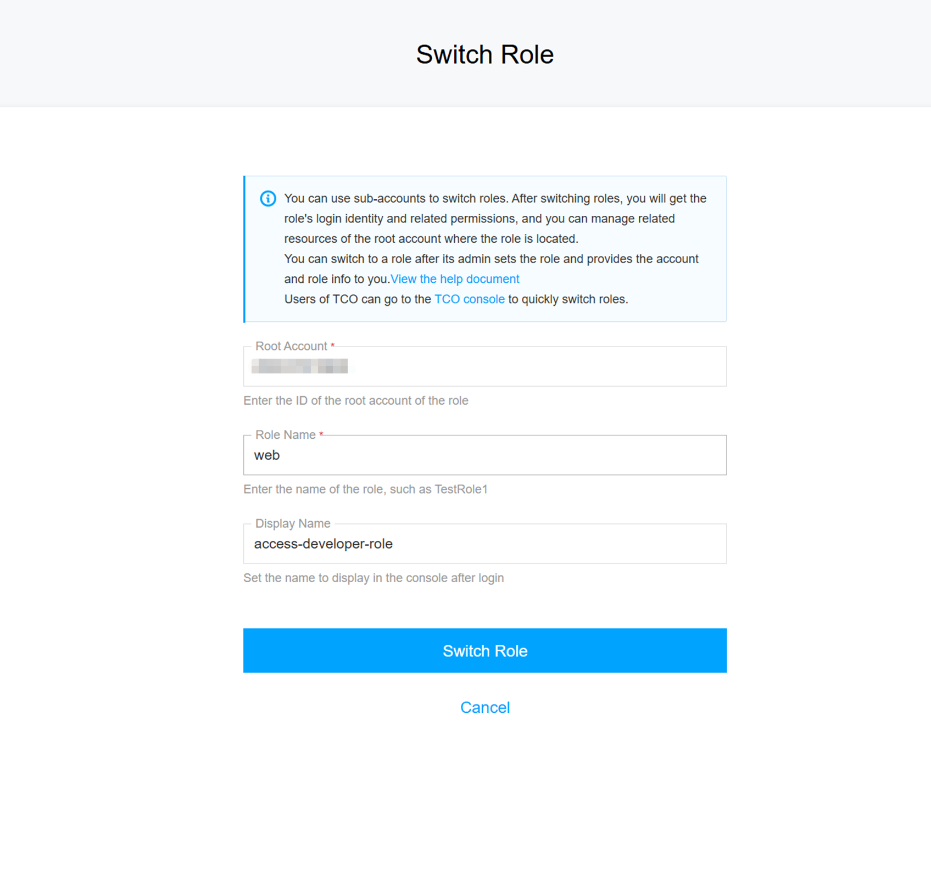Screen dimensions: 931x888
Task: Click the blue info icon in the notice
Action: tap(268, 198)
